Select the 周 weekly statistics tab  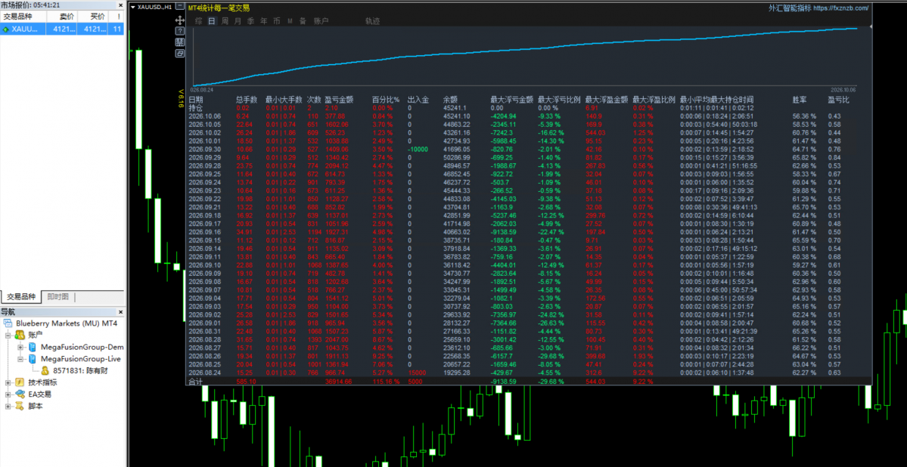(225, 21)
